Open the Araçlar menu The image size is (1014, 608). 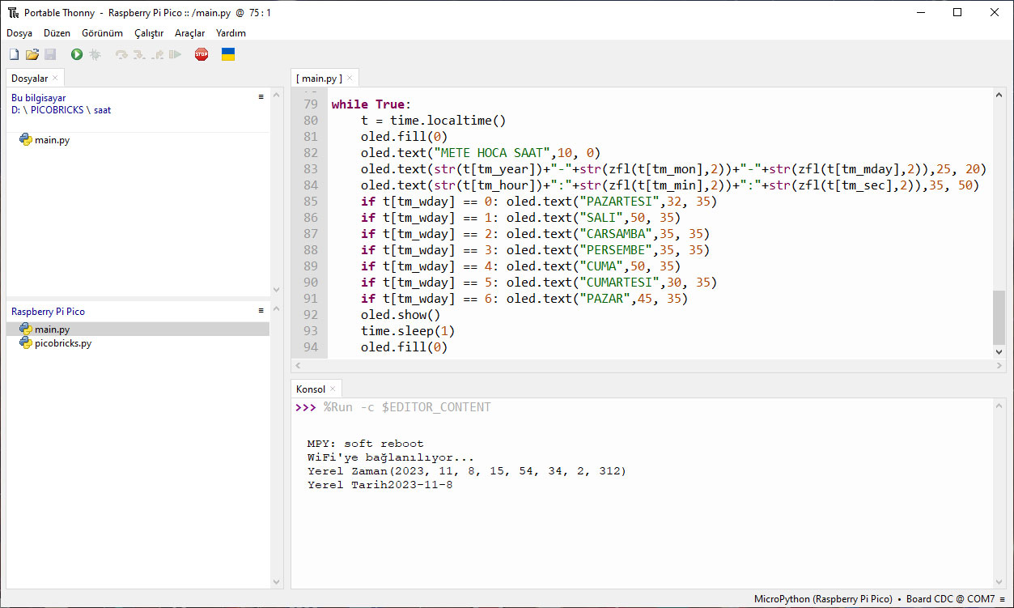coord(190,33)
